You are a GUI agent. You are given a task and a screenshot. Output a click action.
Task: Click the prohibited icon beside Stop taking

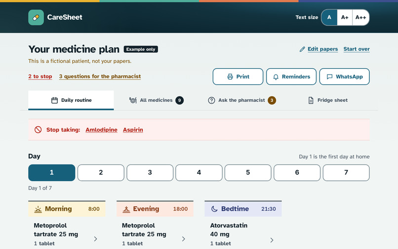pyautogui.click(x=38, y=130)
